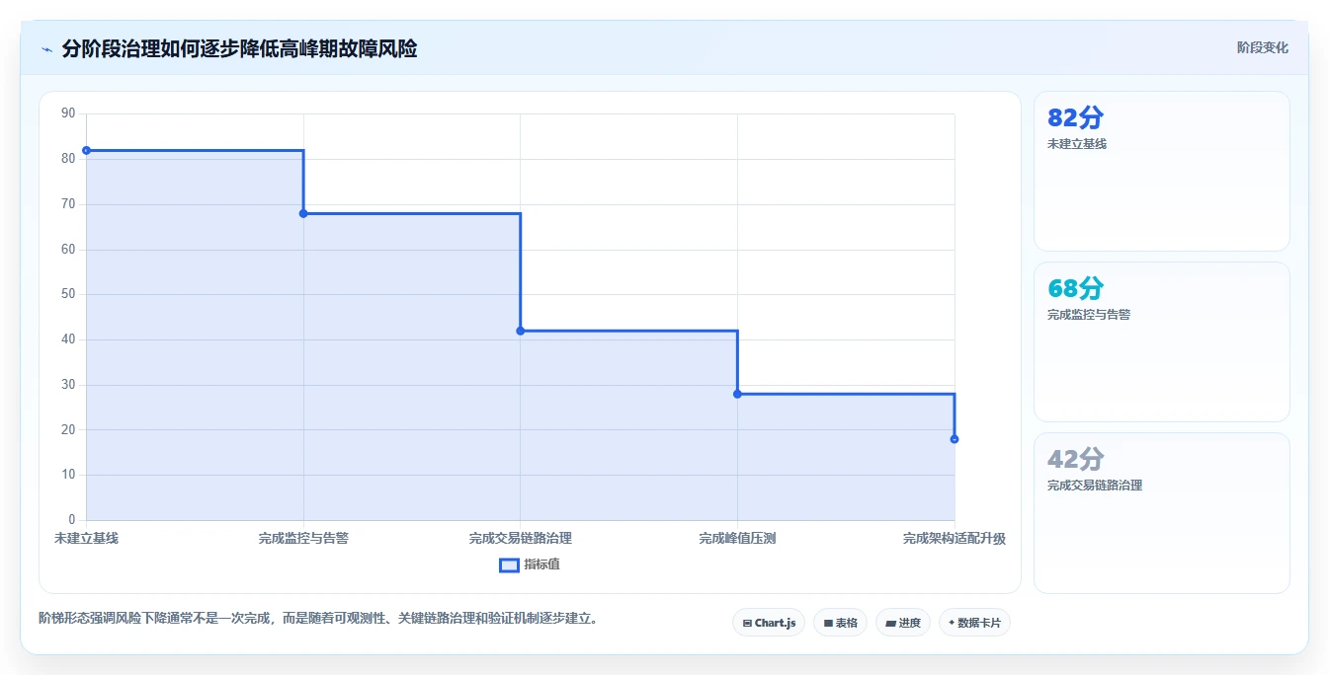Click the 68分 value text
This screenshot has height=675, width=1329.
pos(1075,289)
